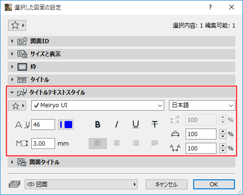Open favorites star button in title text style panel
The width and height of the screenshot is (243, 195).
click(x=17, y=105)
